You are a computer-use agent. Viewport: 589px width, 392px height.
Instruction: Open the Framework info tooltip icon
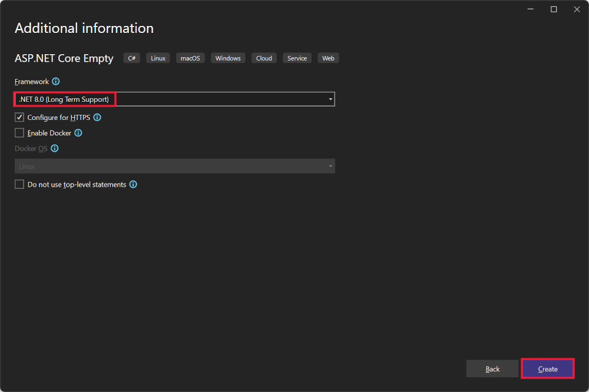[55, 81]
